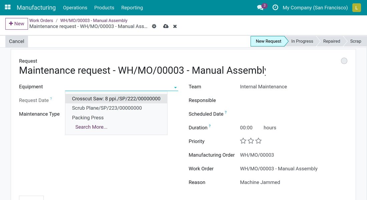Select Crosscut Saw equipment option
The image size is (367, 200).
click(116, 98)
